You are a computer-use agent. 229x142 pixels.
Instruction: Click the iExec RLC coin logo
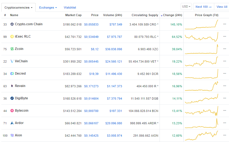tap(12, 37)
